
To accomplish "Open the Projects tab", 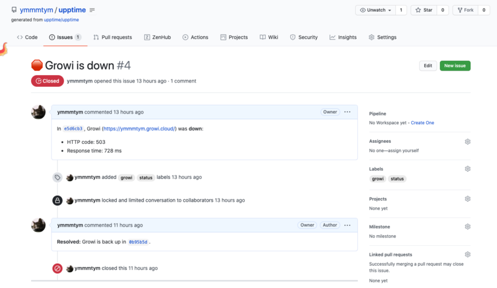I will pyautogui.click(x=234, y=37).
